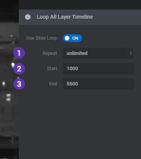Click the Start label
141x159 pixels.
[52, 69]
